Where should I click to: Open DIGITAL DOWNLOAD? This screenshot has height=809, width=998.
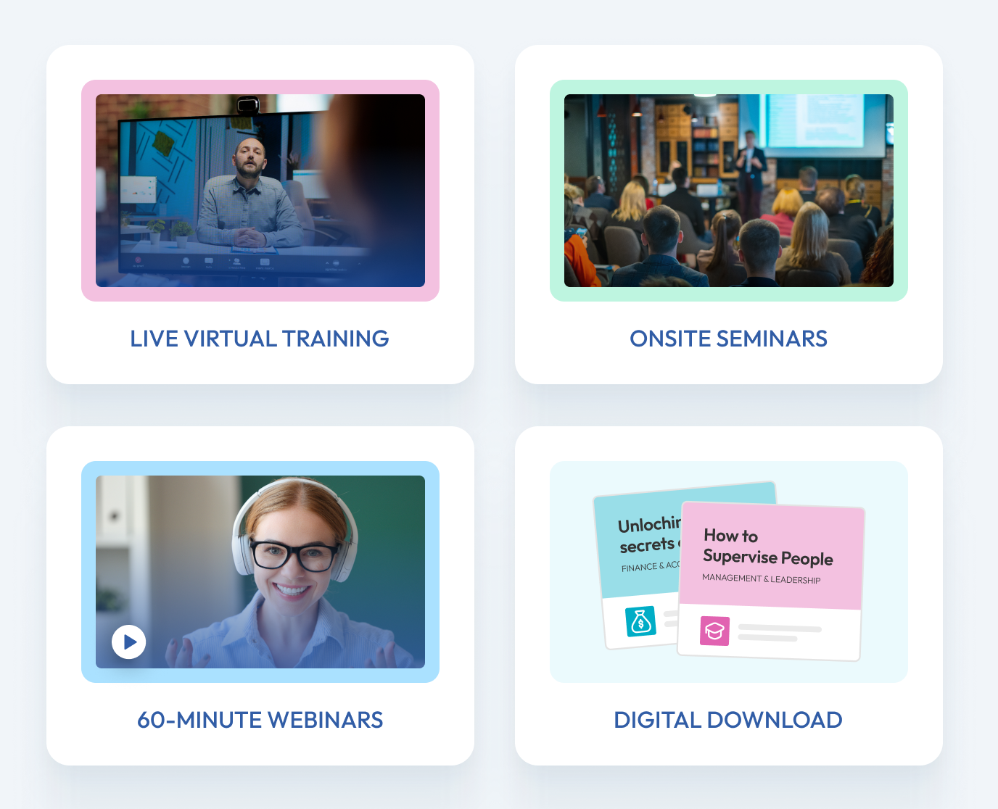728,720
